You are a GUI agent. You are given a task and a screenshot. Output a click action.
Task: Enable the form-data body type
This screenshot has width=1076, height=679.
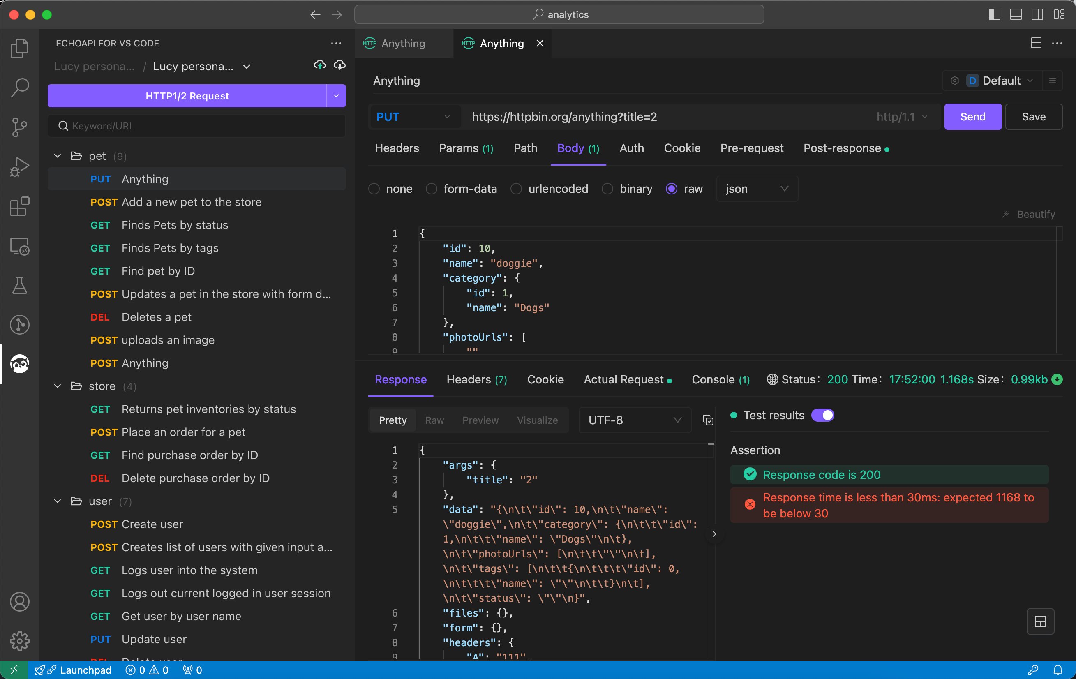pyautogui.click(x=431, y=189)
